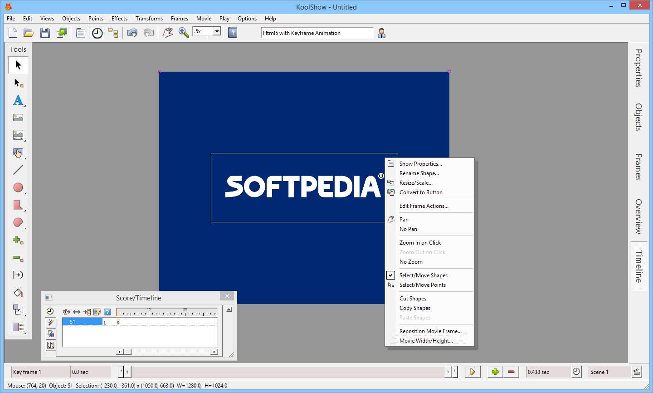Click the blue help book icon in the toolbar
This screenshot has width=653, height=393.
click(x=233, y=33)
